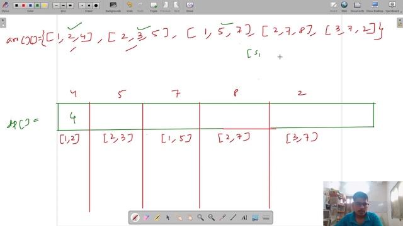Select the thin line width

click(56, 6)
